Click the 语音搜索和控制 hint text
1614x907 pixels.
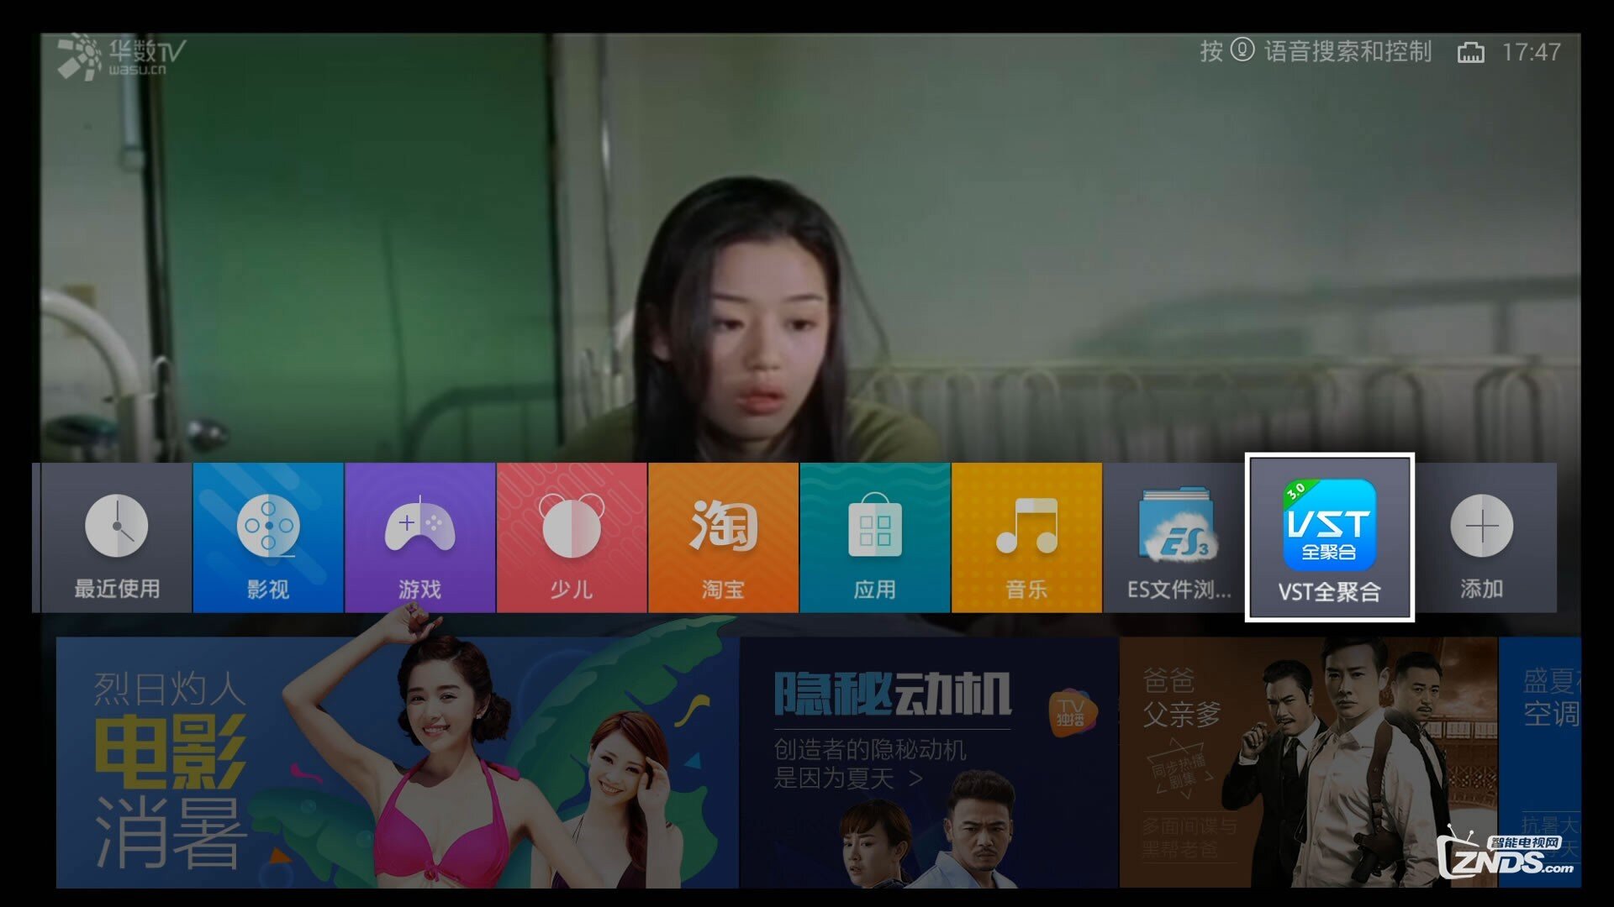point(1348,51)
